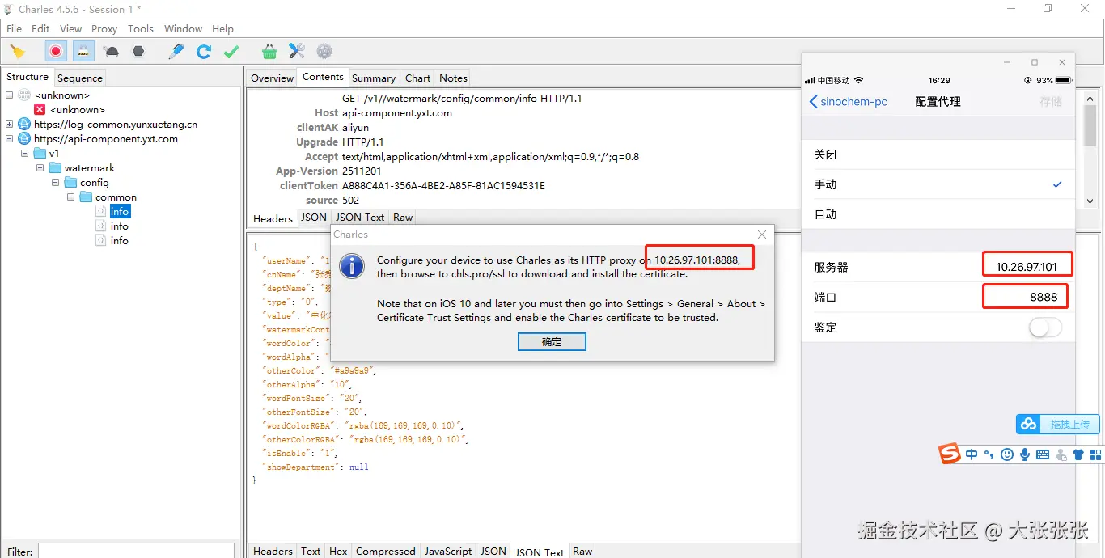Open the Tools menu
Screen dimensions: 1105x558
pyautogui.click(x=141, y=28)
